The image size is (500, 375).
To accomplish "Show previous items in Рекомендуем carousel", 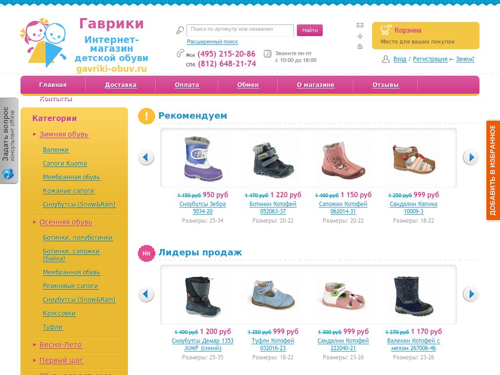I will point(146,158).
